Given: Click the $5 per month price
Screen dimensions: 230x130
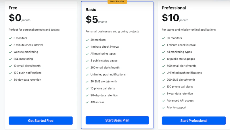Looking at the screenshot, I should coord(96,20).
